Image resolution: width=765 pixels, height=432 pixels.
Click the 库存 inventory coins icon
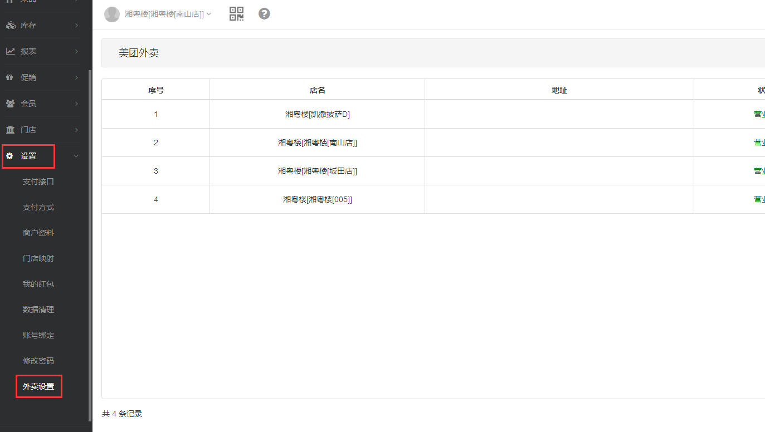tap(11, 26)
